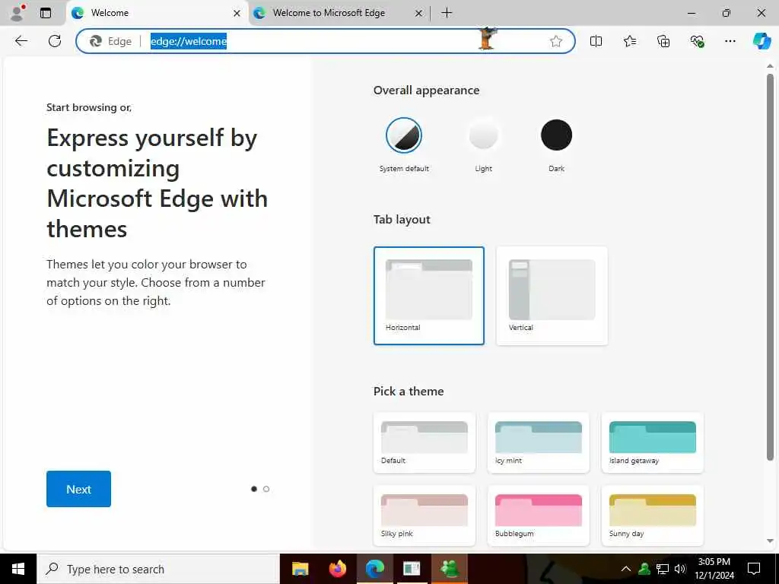Choose Vertical tab layout

552,296
